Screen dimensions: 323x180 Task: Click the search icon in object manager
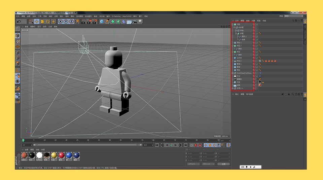pos(293,21)
